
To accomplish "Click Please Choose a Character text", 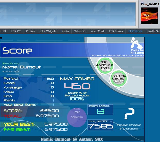I will click(x=129, y=127).
